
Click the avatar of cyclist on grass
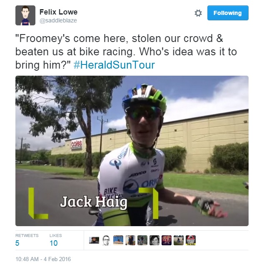click(x=179, y=240)
